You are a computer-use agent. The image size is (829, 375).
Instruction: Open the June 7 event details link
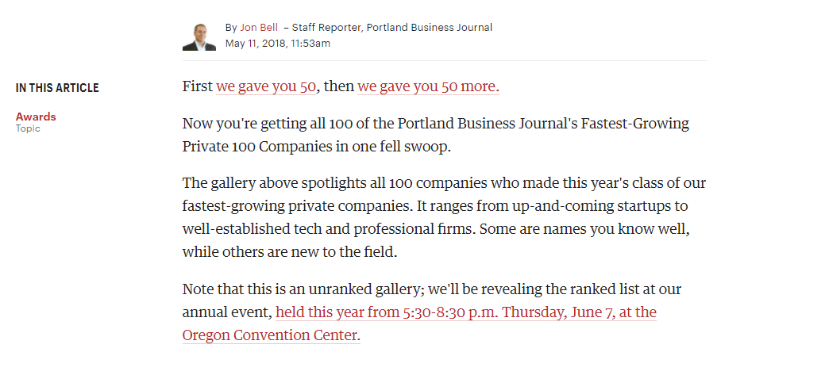coord(466,312)
